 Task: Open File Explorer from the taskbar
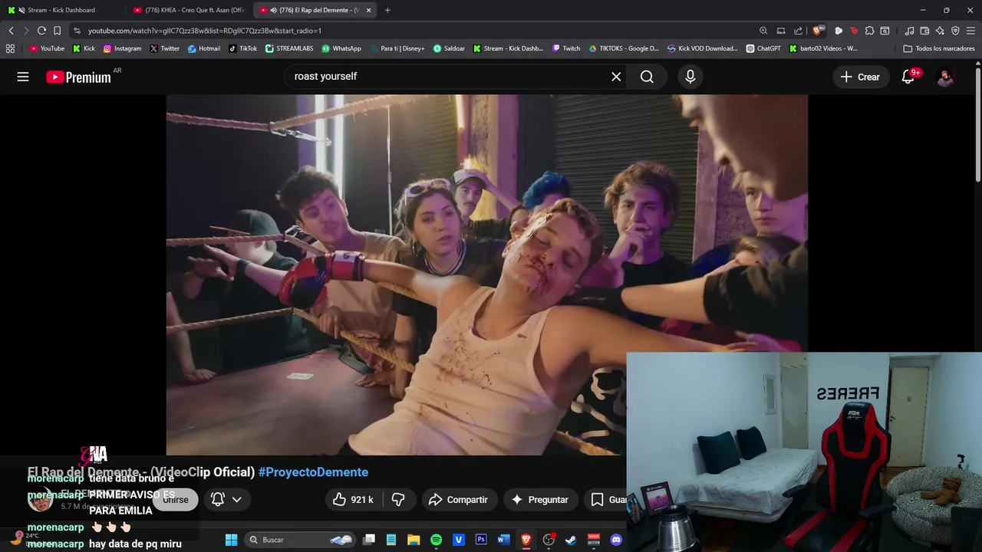pyautogui.click(x=414, y=540)
